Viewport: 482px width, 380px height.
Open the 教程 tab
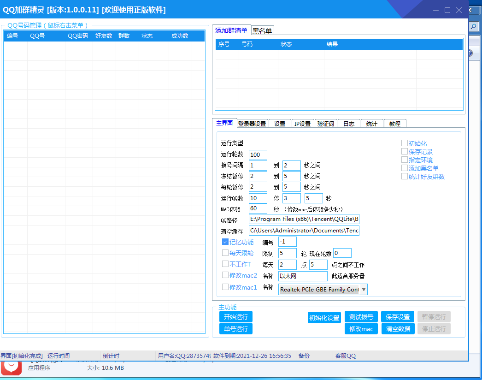395,124
